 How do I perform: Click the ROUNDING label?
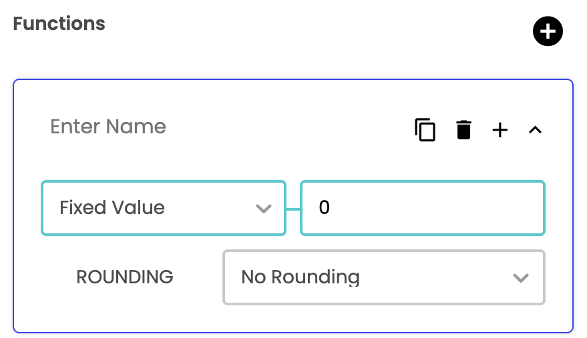pyautogui.click(x=125, y=277)
